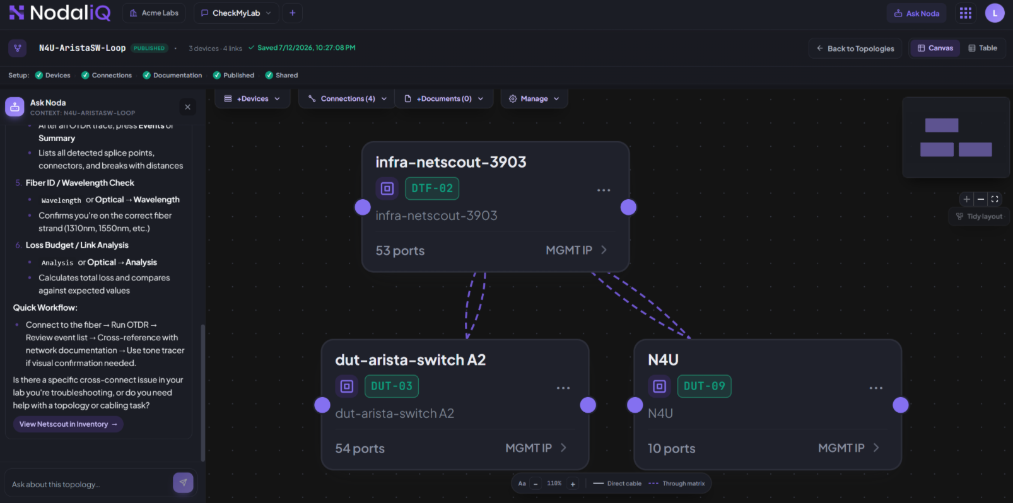
Task: Open the user avatar L menu
Action: (995, 13)
